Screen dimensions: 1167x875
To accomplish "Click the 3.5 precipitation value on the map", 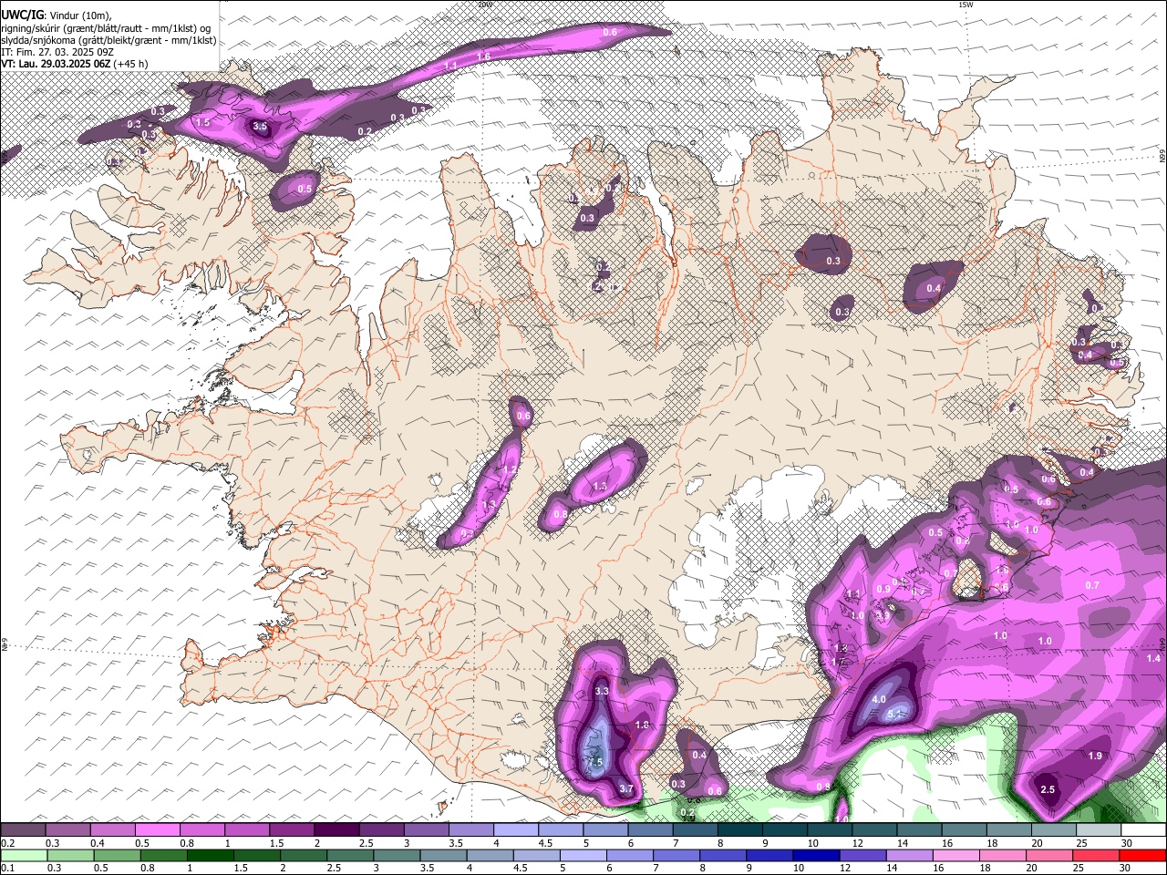I will pos(260,127).
